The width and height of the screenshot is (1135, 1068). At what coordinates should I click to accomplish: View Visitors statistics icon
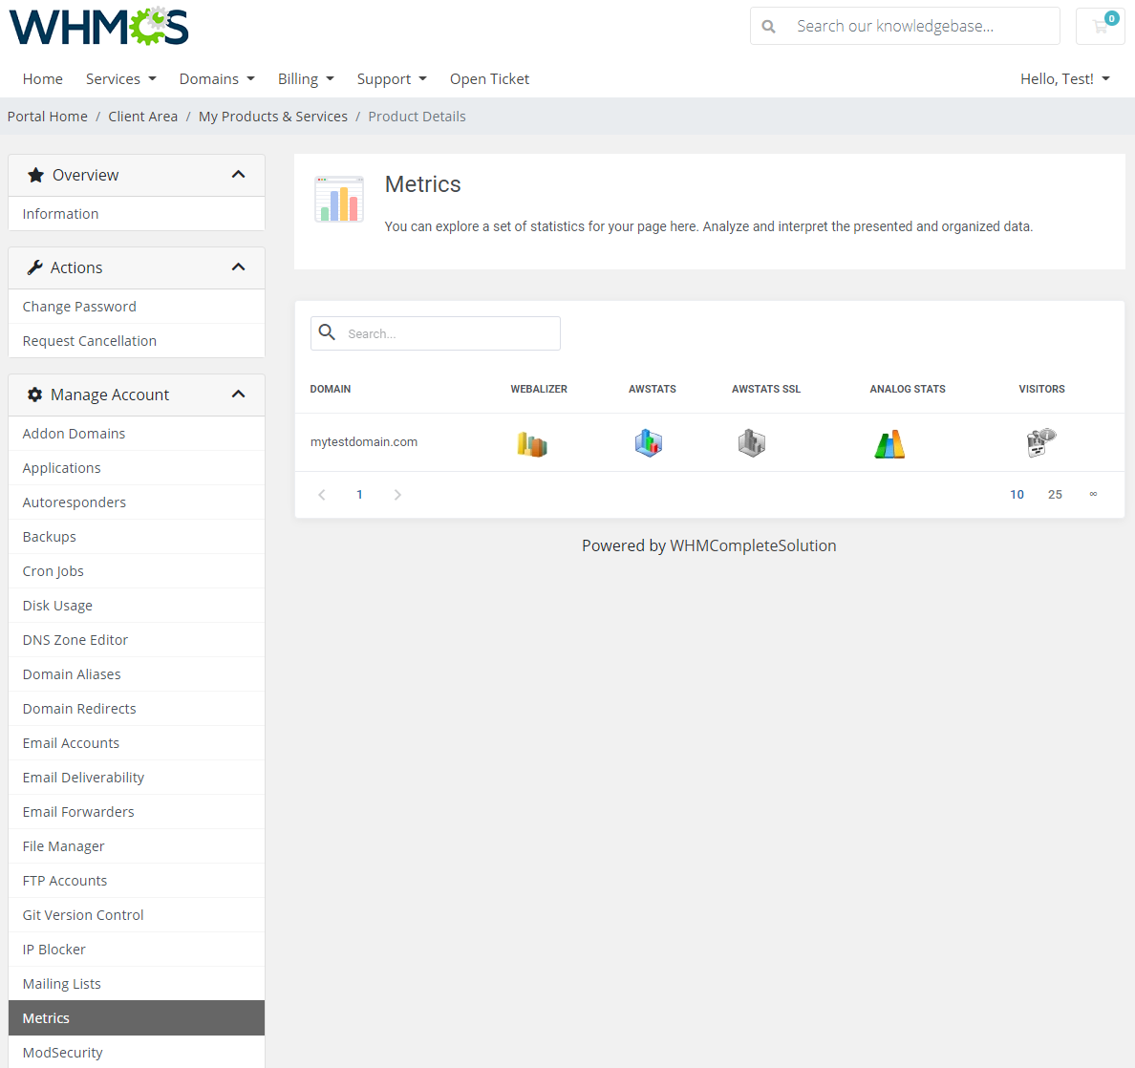1040,442
